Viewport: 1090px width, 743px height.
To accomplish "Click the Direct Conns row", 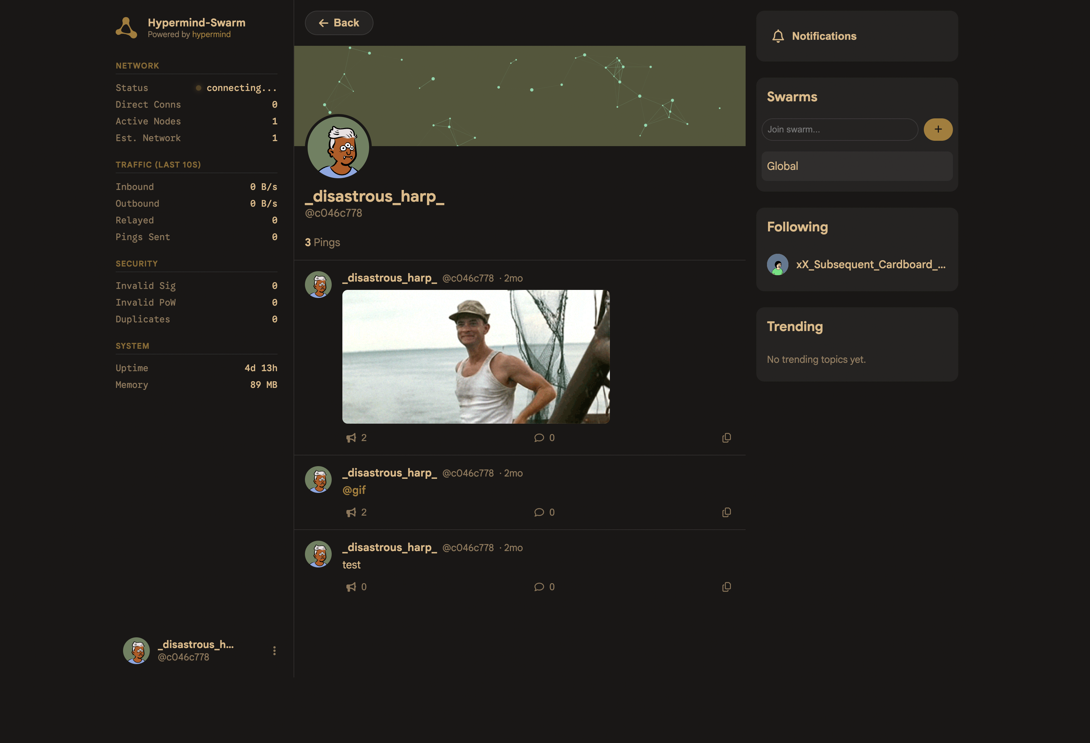I will click(x=197, y=105).
